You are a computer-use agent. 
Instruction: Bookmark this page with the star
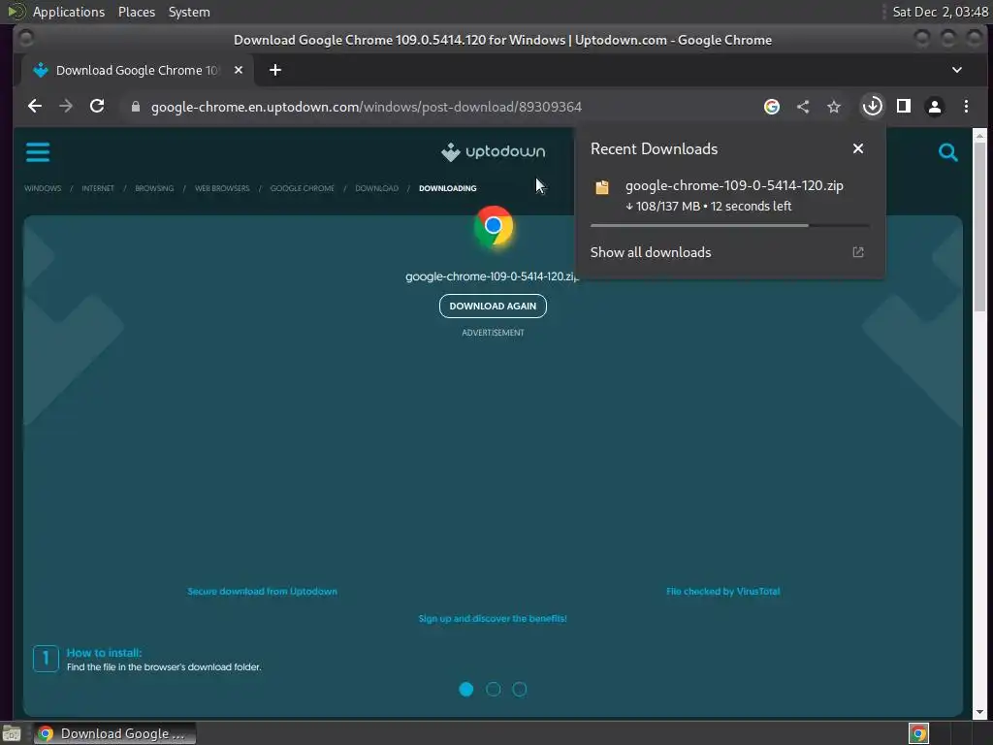pos(834,107)
